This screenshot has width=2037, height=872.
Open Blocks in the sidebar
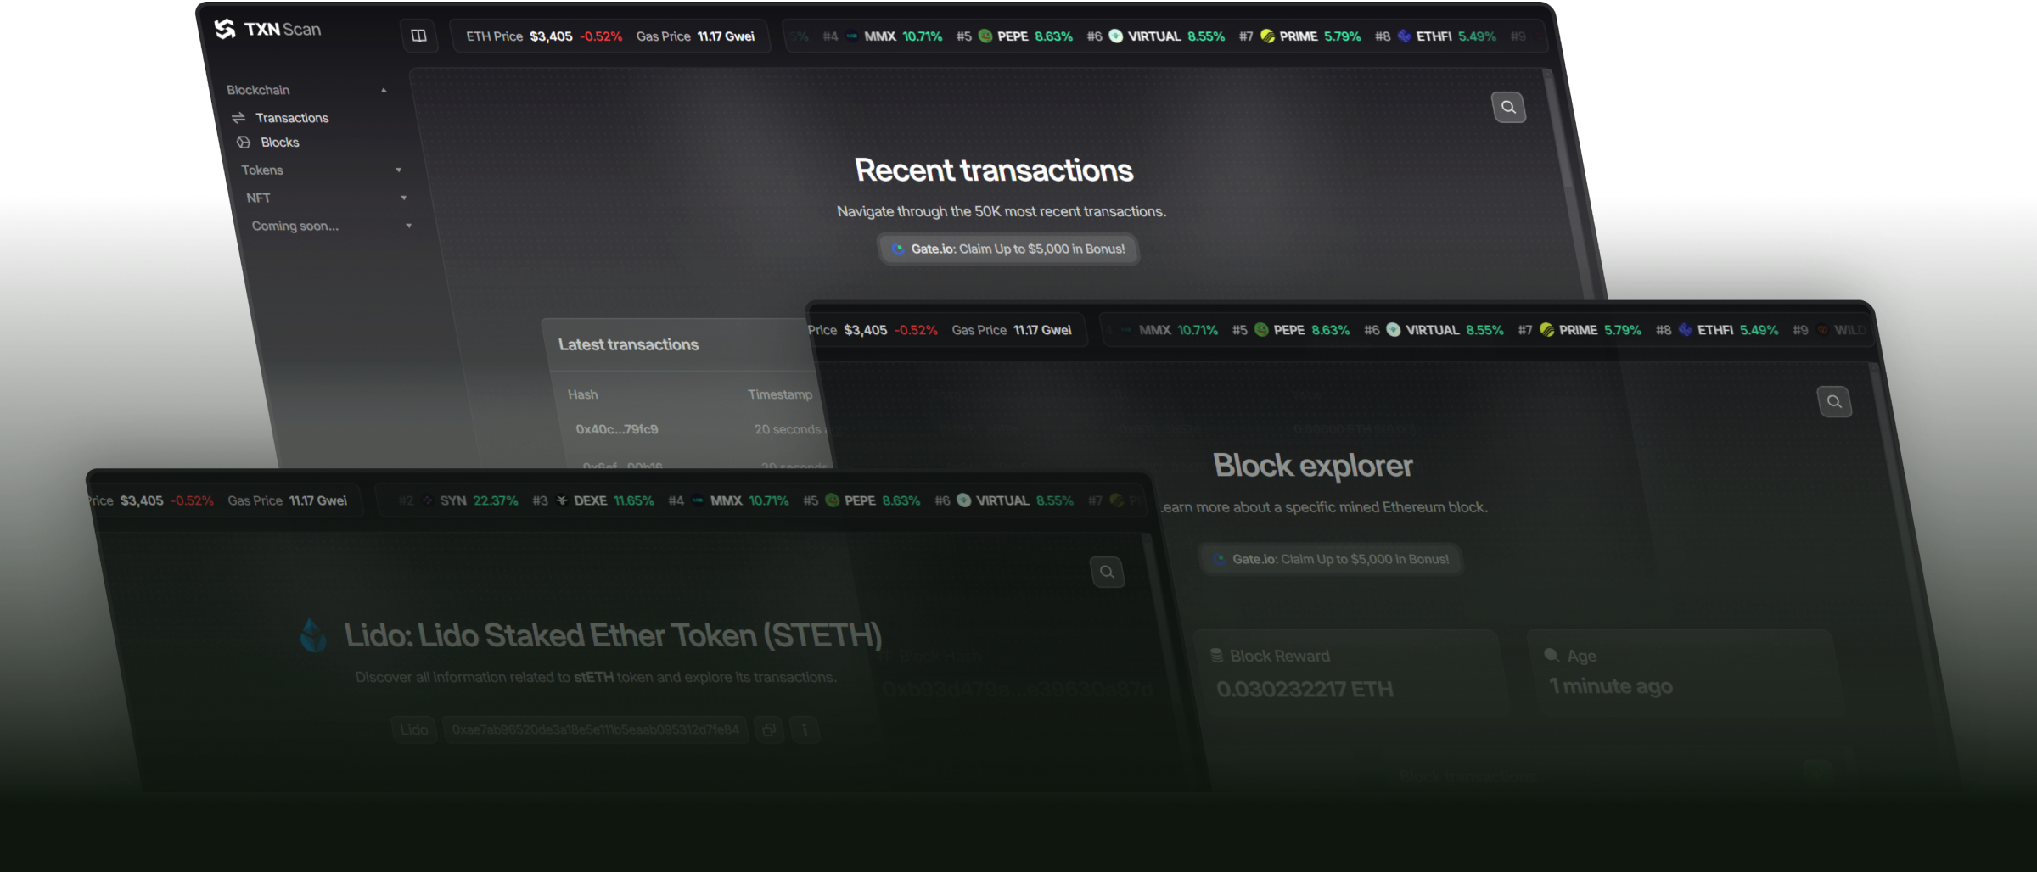pyautogui.click(x=279, y=143)
